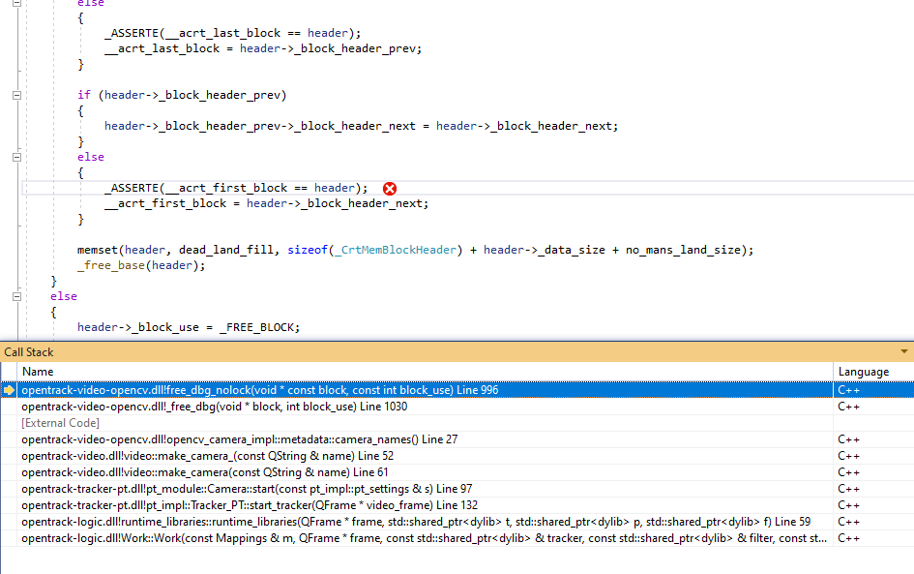Click the yellow current execution arrow in Call Stack
The height and width of the screenshot is (574, 914).
pos(8,390)
